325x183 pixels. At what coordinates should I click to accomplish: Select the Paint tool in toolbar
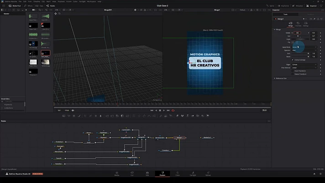coord(79,116)
